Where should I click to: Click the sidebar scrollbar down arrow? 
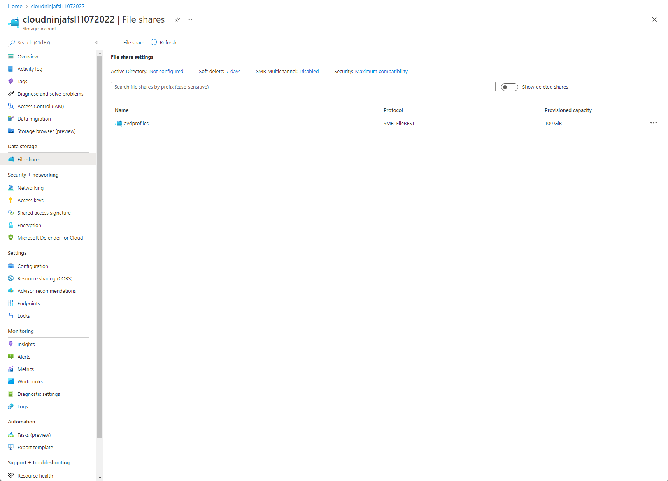pyautogui.click(x=100, y=477)
